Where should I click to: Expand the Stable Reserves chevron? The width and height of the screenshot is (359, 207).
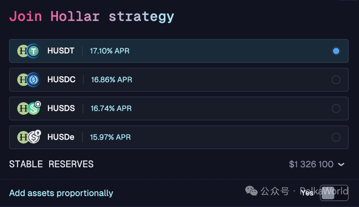pyautogui.click(x=341, y=164)
